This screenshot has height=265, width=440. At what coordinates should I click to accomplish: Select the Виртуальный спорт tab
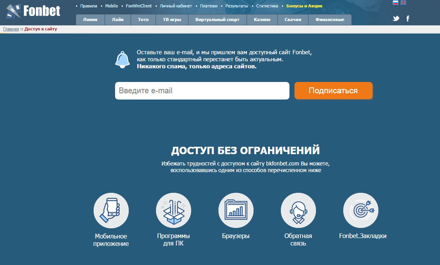(x=217, y=20)
